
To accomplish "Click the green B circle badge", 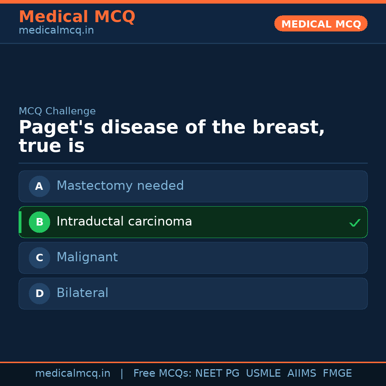I will (x=39, y=222).
